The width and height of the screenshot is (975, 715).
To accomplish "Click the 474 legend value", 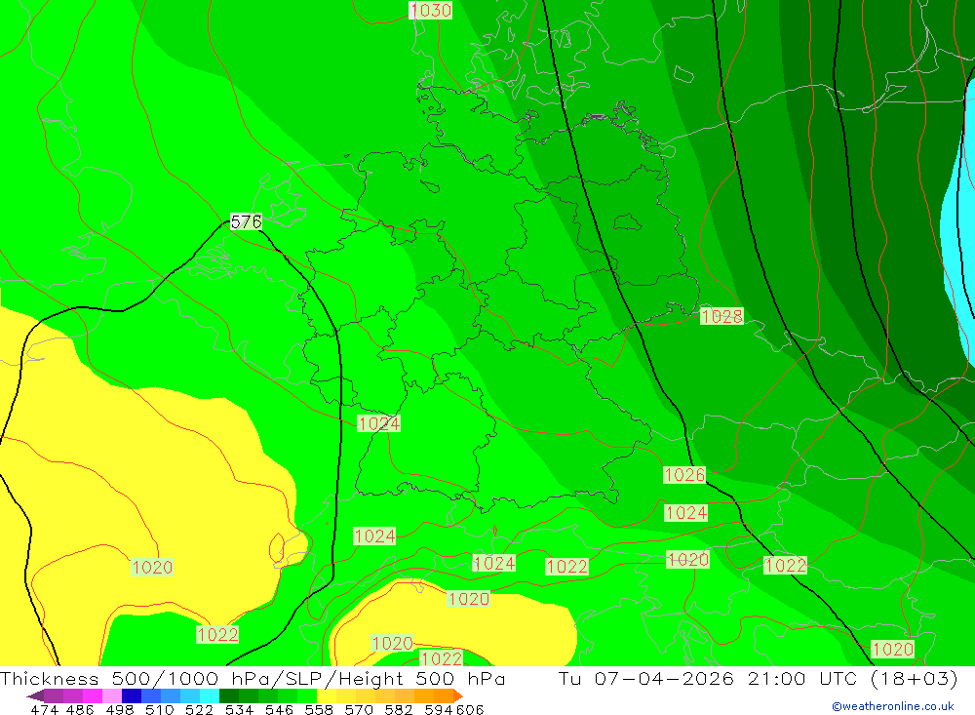I will point(44,709).
